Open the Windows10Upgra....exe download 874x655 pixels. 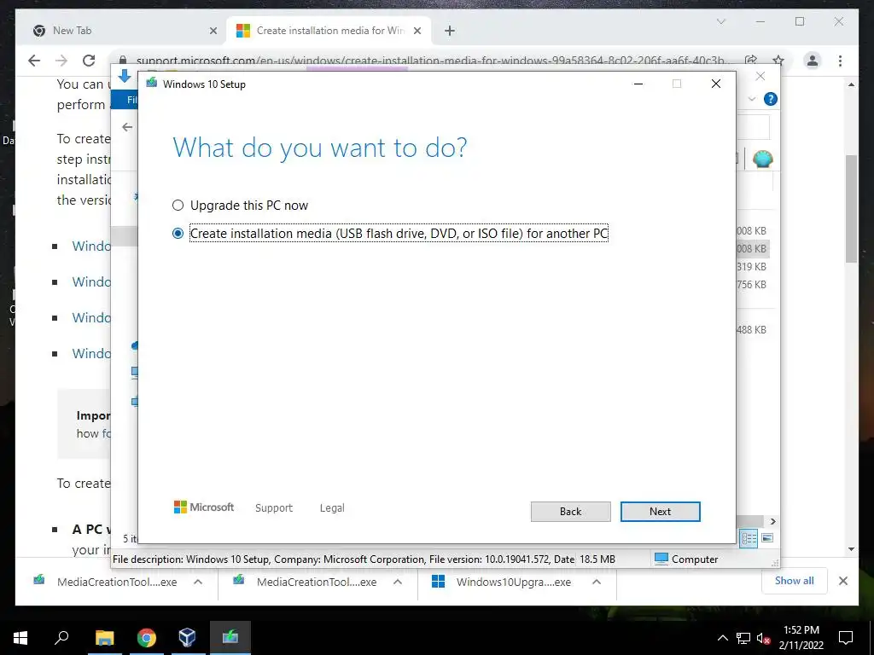[502, 582]
